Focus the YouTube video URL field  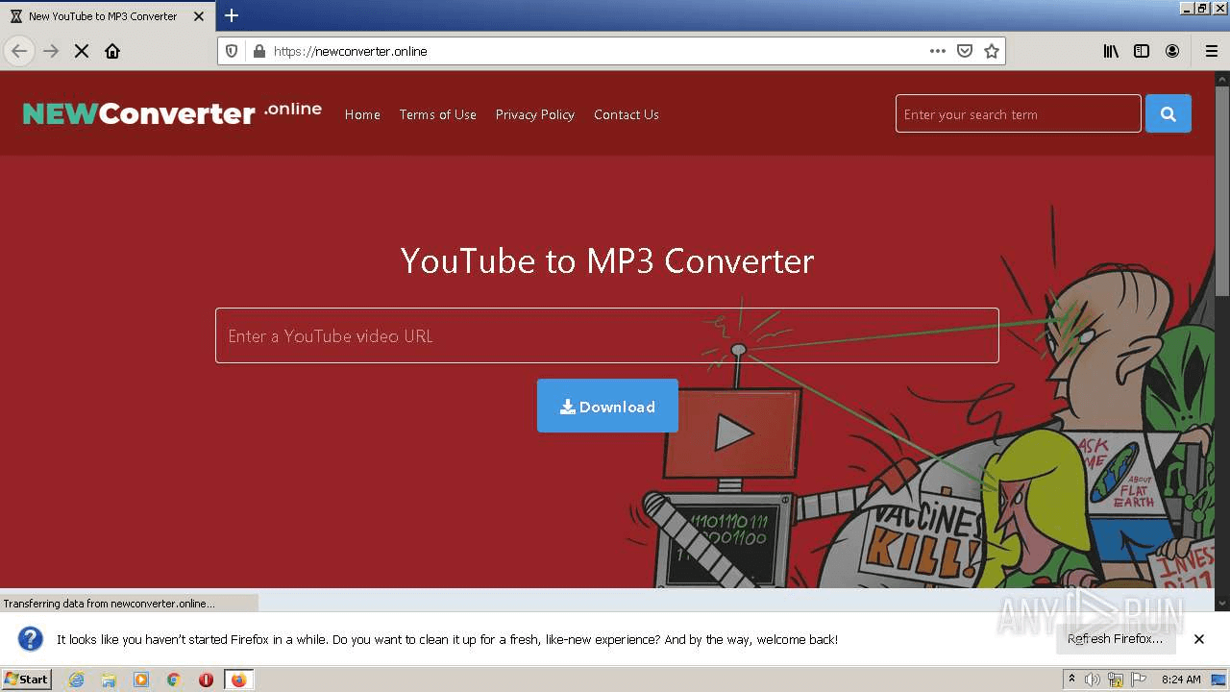point(607,335)
